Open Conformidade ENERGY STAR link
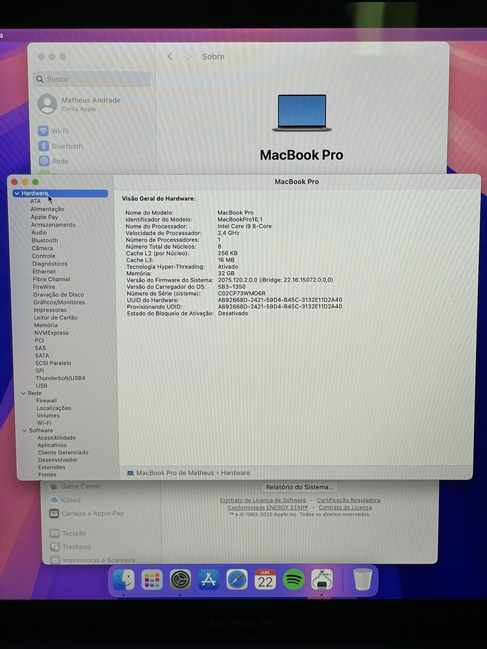Screen dimensions: 487x649 coord(268,507)
